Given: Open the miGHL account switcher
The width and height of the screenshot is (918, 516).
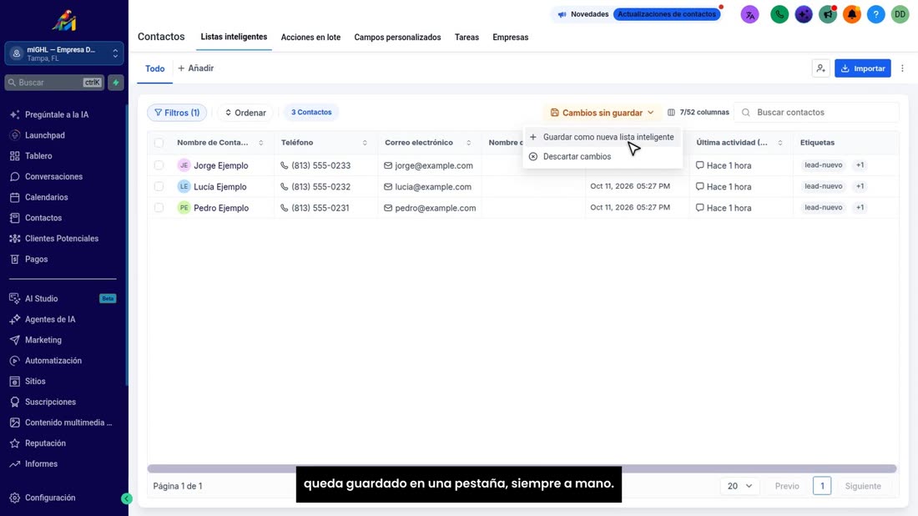Looking at the screenshot, I should point(63,54).
